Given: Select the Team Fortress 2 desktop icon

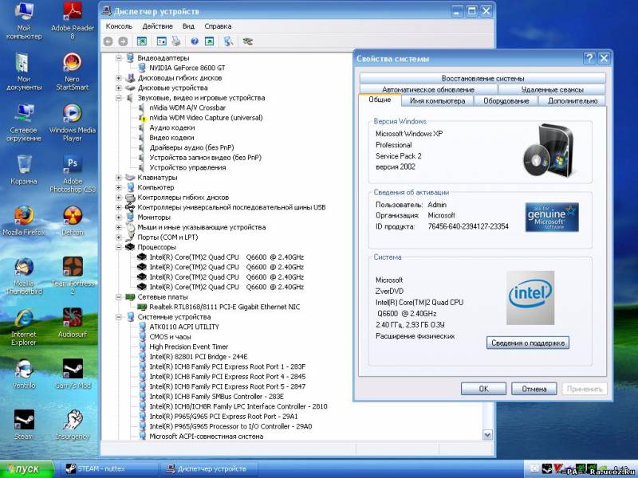Looking at the screenshot, I should coord(73,276).
